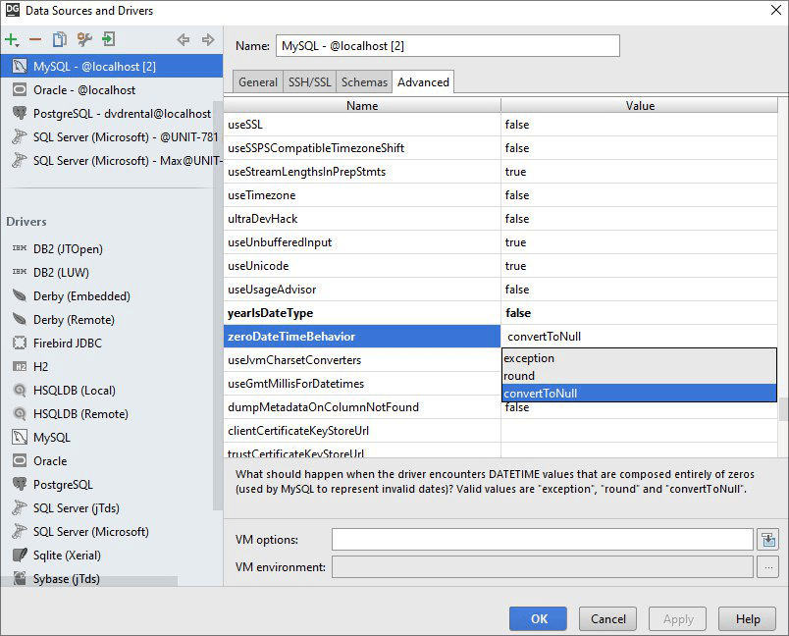Open Help for the dialog
Viewport: 789px width, 636px height.
coord(747,618)
